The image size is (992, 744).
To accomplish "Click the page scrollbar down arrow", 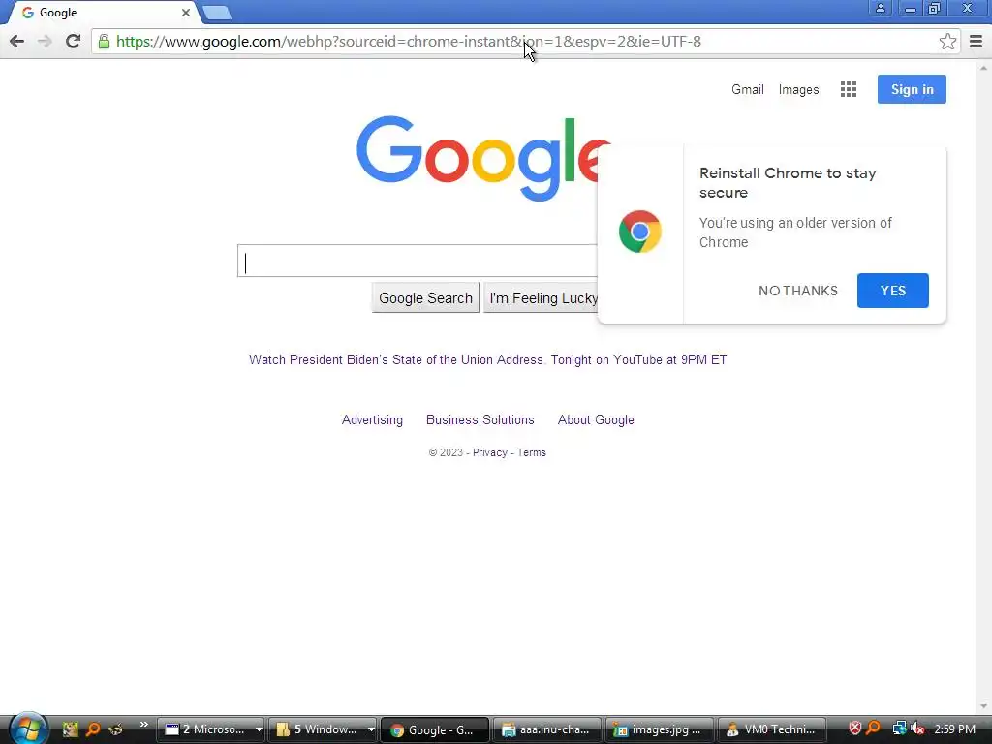I will [983, 706].
